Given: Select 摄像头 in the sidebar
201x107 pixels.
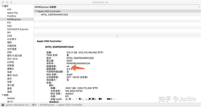Looking at the screenshot, I should click(x=11, y=69).
